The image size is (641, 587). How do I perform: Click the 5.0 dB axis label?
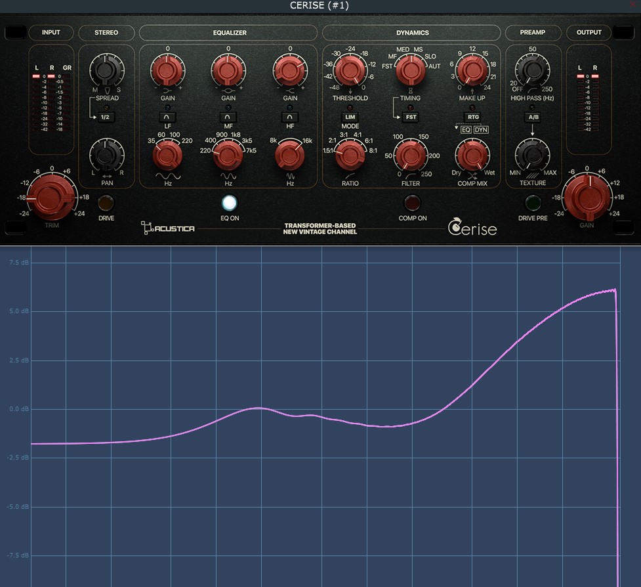click(19, 311)
